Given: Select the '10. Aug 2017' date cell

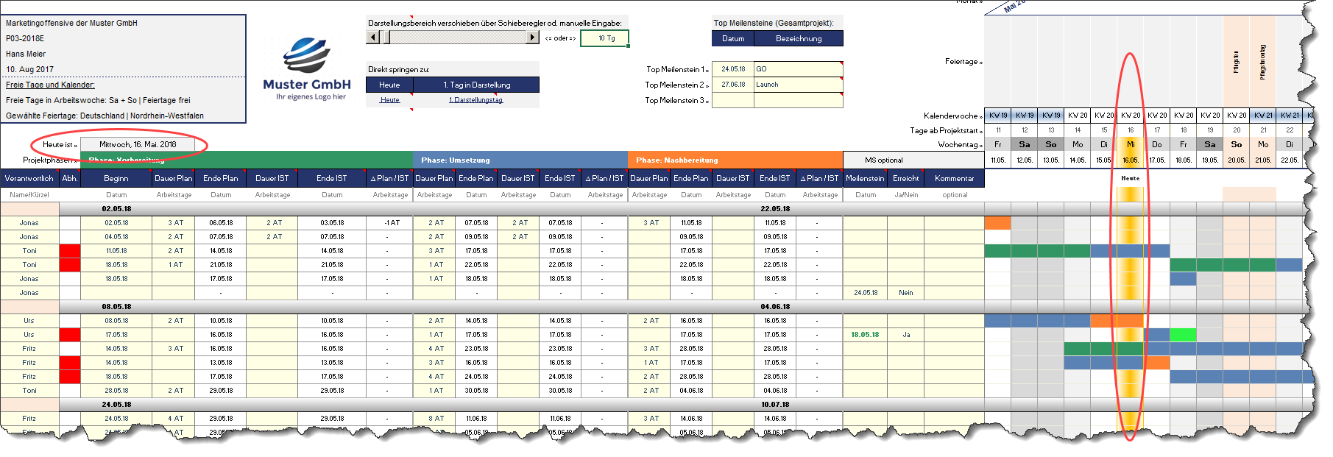Looking at the screenshot, I should 29,69.
